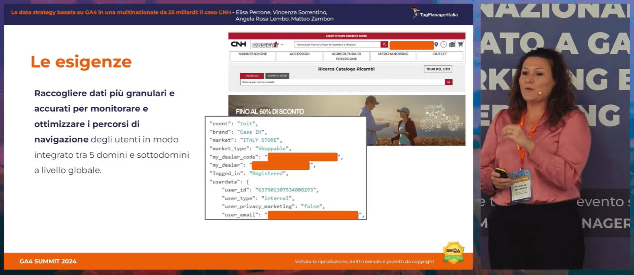Viewport: 634px width, 275px height.
Task: Click the speaker video on the right
Action: click(x=555, y=136)
